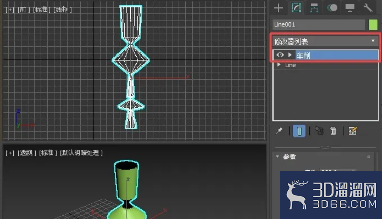The width and height of the screenshot is (382, 219).
Task: Select the Line entry in stack
Action: [x=291, y=65]
